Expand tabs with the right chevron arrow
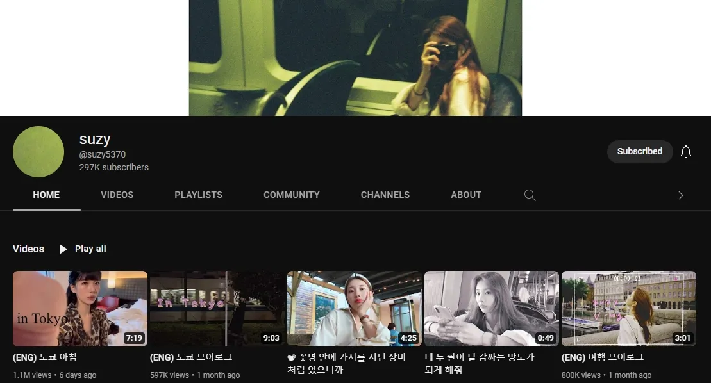The width and height of the screenshot is (711, 383). click(x=680, y=195)
